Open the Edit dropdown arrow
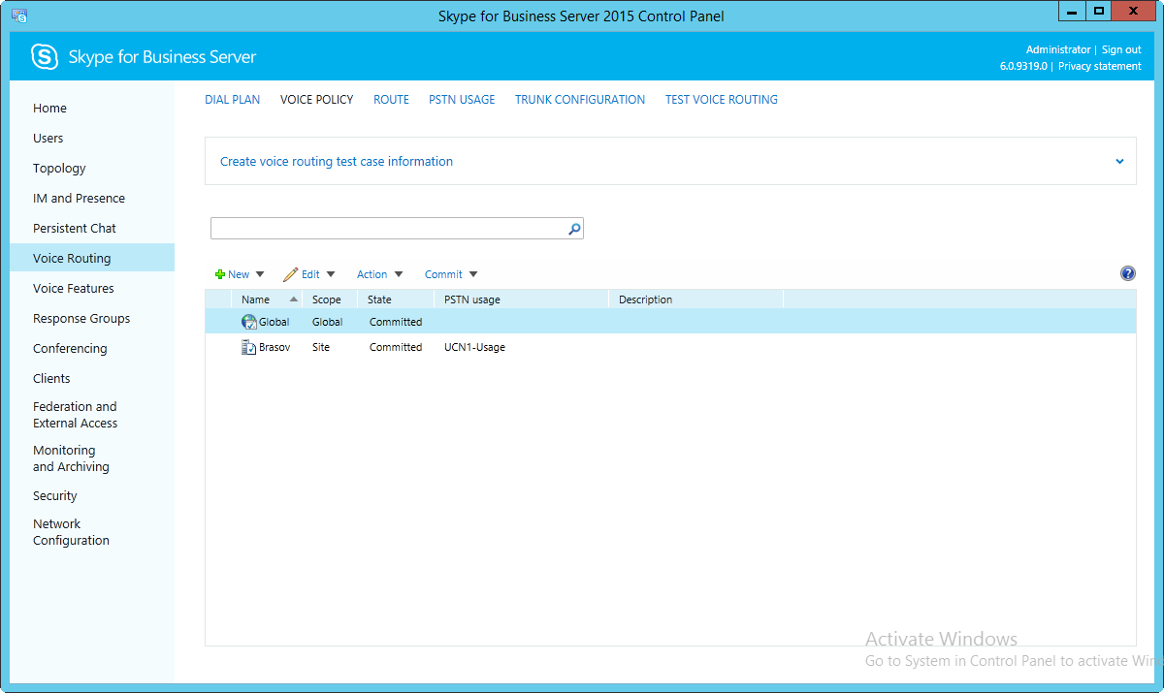The width and height of the screenshot is (1164, 693). pos(331,274)
